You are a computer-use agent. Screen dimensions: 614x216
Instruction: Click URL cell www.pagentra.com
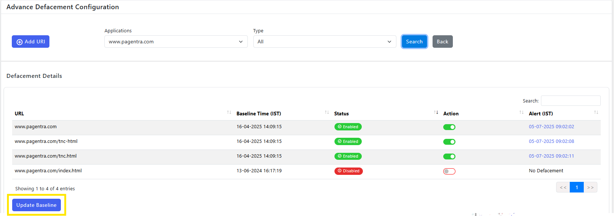coord(36,127)
